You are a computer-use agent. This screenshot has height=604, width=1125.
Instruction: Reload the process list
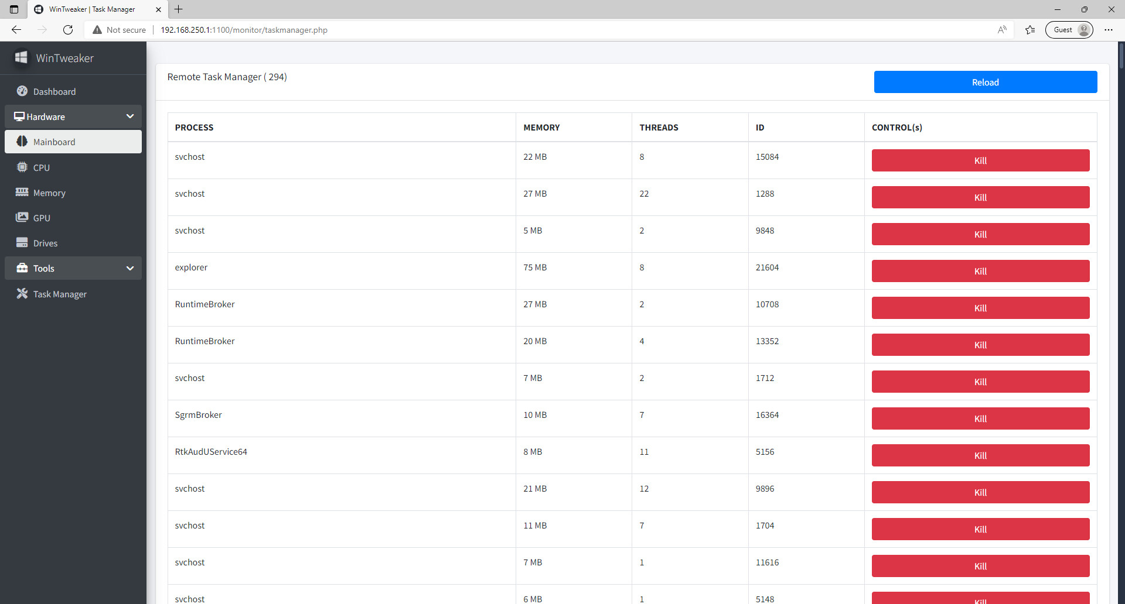985,82
